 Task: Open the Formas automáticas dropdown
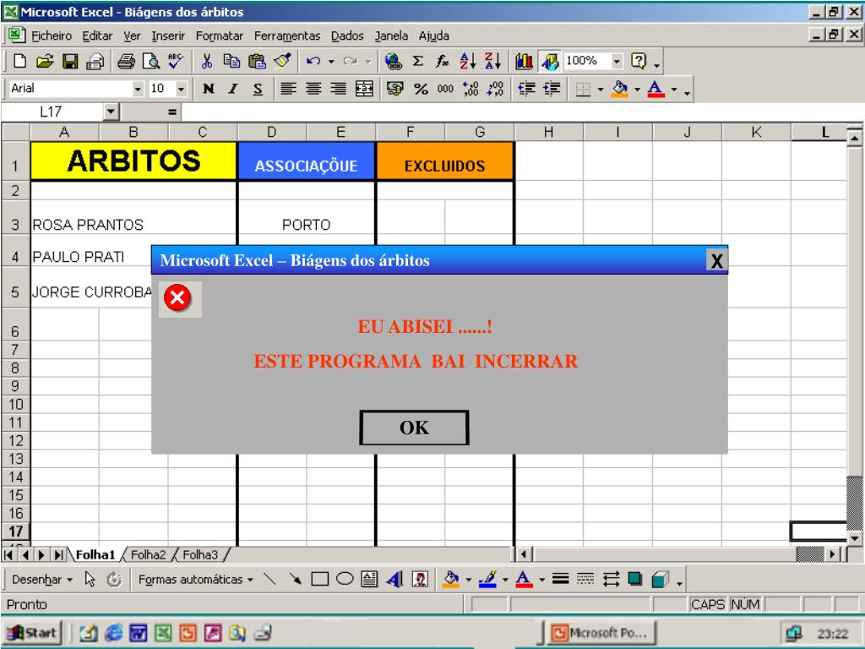click(x=196, y=580)
